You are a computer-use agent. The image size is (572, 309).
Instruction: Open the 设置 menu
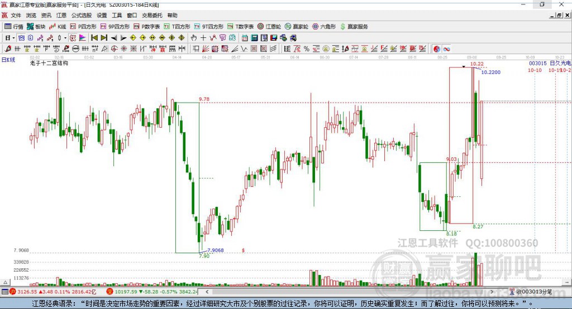click(x=102, y=15)
